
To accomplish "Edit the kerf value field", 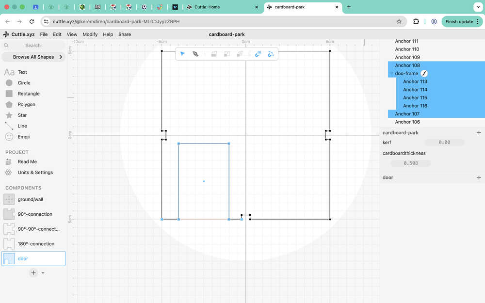I will coord(444,143).
